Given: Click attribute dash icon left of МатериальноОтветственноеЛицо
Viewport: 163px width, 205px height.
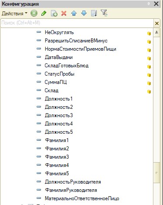Looking at the screenshot, I should 39,198.
